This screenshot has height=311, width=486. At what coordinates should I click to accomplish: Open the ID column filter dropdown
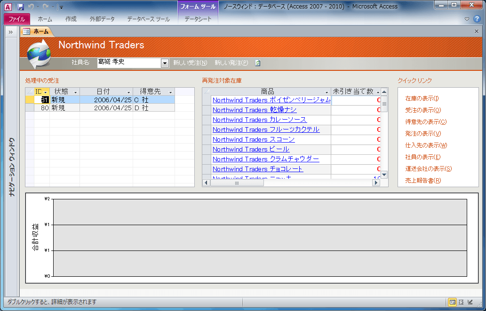pyautogui.click(x=46, y=92)
